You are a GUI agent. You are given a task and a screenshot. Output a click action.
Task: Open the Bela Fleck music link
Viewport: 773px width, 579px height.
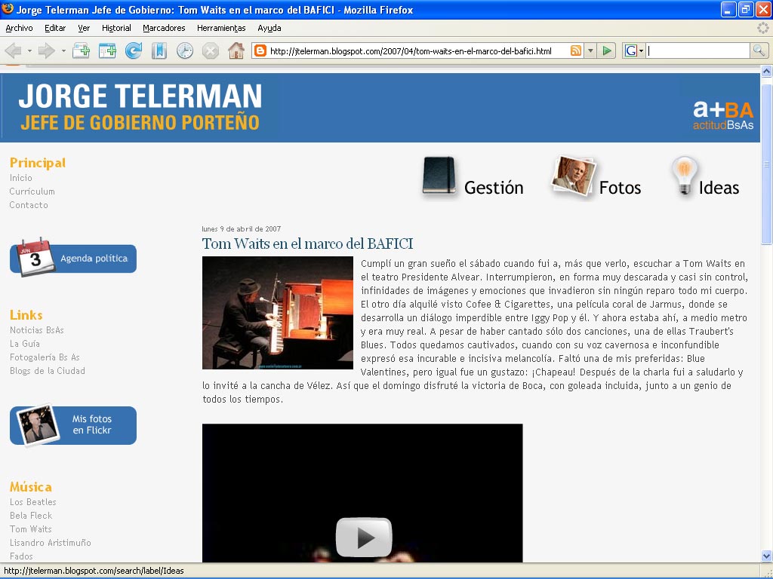coord(31,516)
